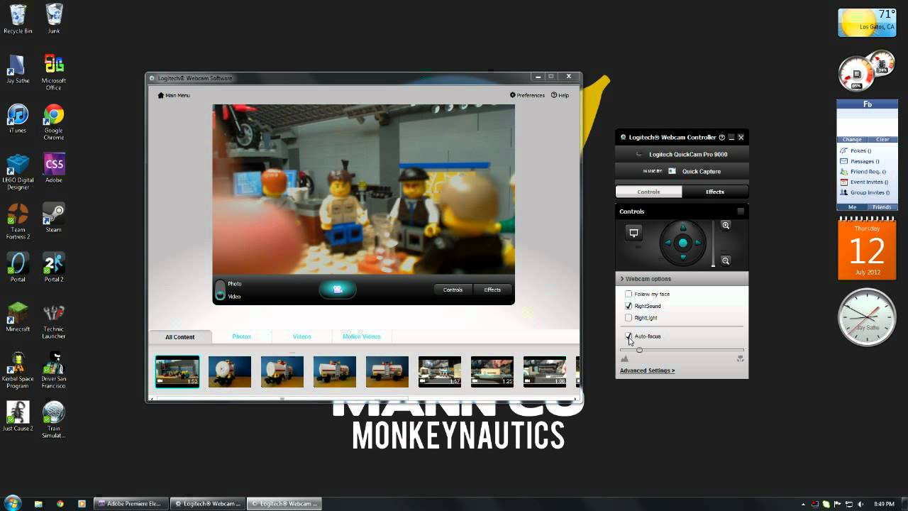Open the Technic Launcher shortcut

point(54,321)
